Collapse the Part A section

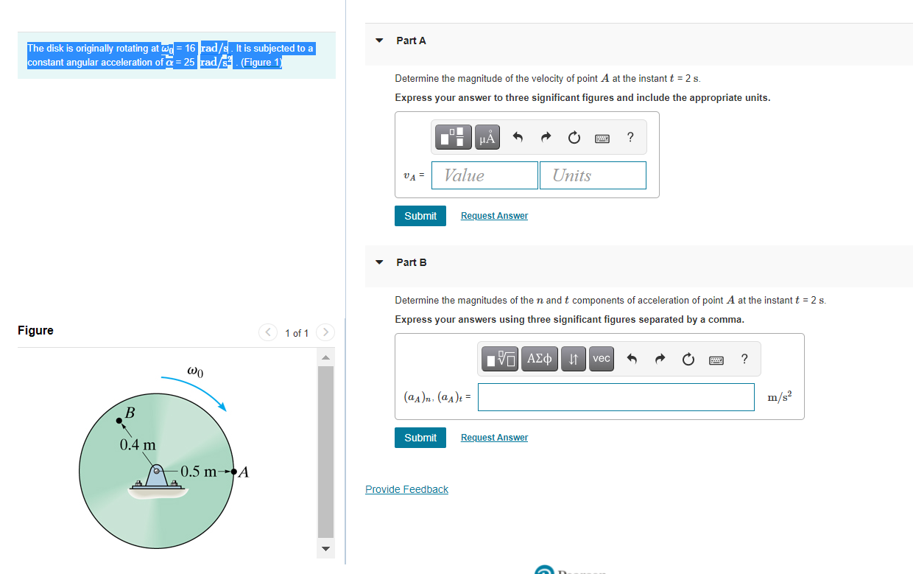click(378, 41)
